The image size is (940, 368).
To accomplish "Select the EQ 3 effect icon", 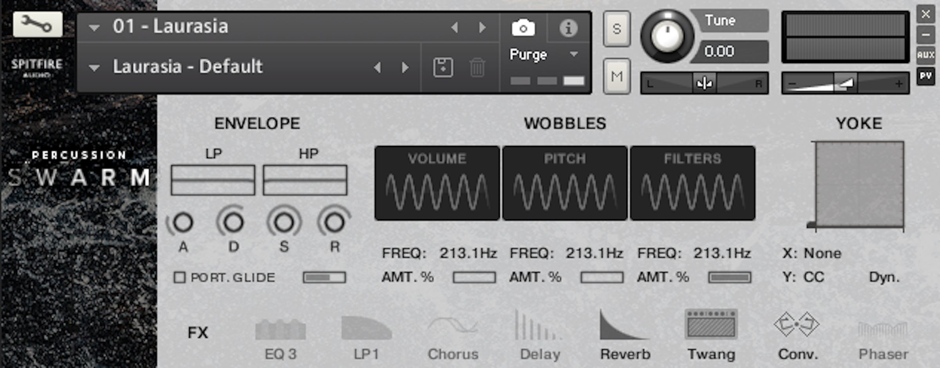I will click(x=280, y=333).
